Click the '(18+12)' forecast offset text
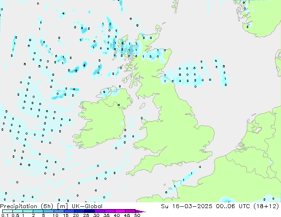 (x=266, y=206)
